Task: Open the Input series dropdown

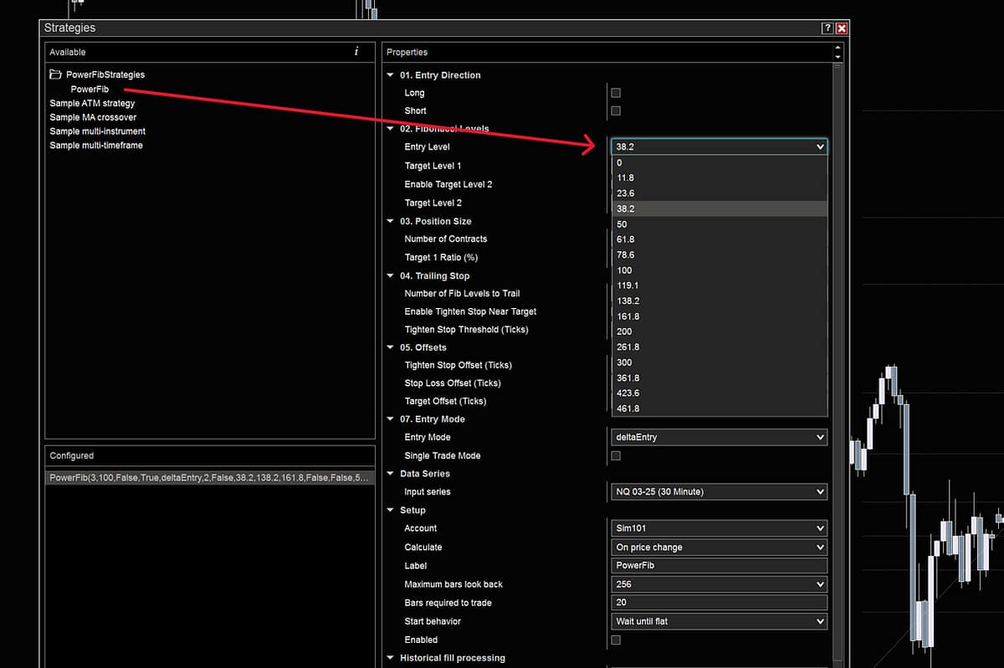Action: 719,492
